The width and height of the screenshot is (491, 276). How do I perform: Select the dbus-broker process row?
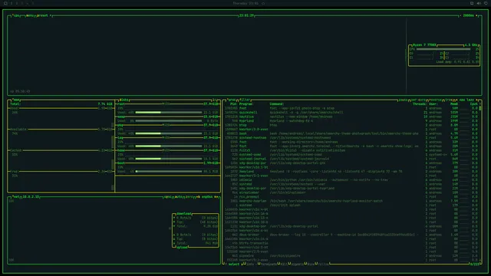351,235
